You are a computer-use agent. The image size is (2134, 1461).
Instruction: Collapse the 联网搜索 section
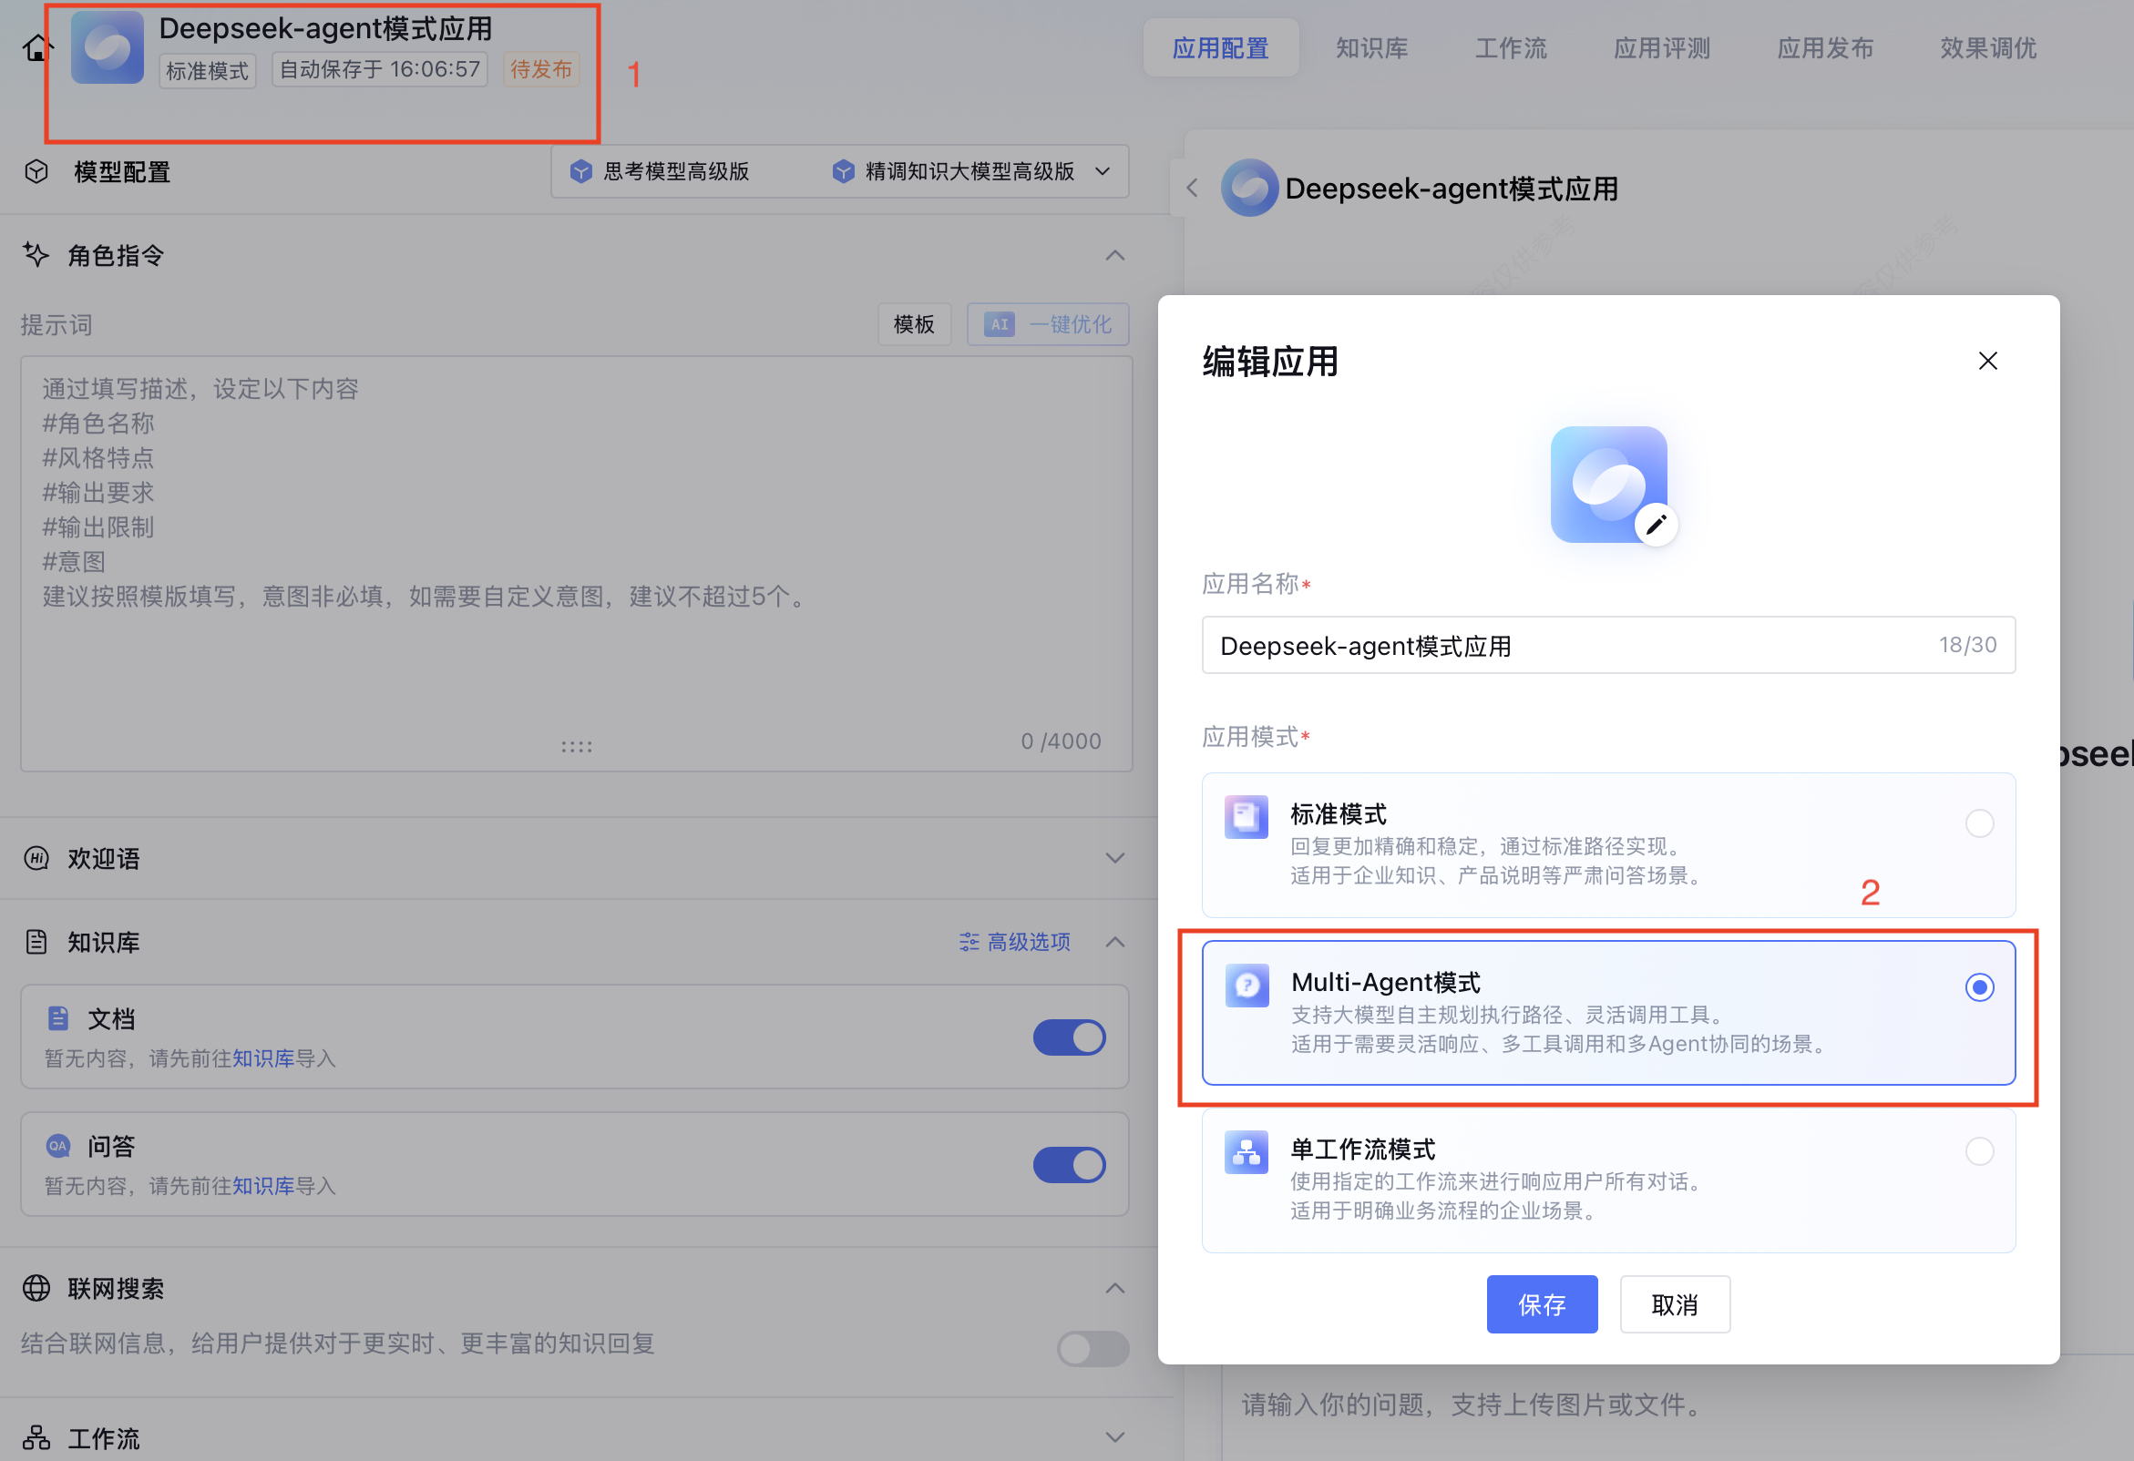tap(1114, 1289)
